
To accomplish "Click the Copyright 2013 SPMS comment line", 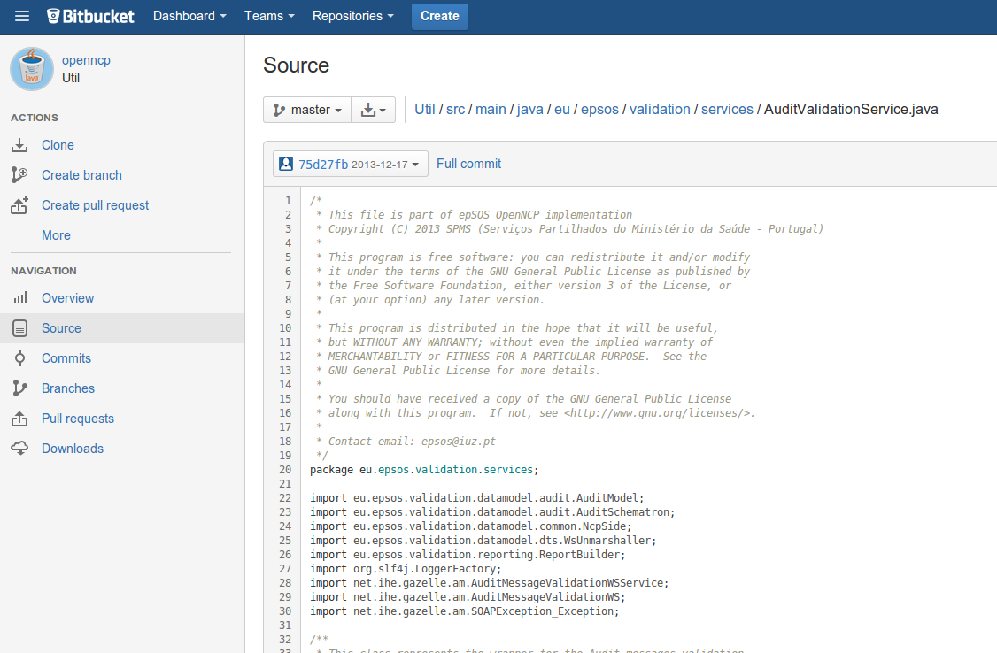I will pyautogui.click(x=569, y=229).
